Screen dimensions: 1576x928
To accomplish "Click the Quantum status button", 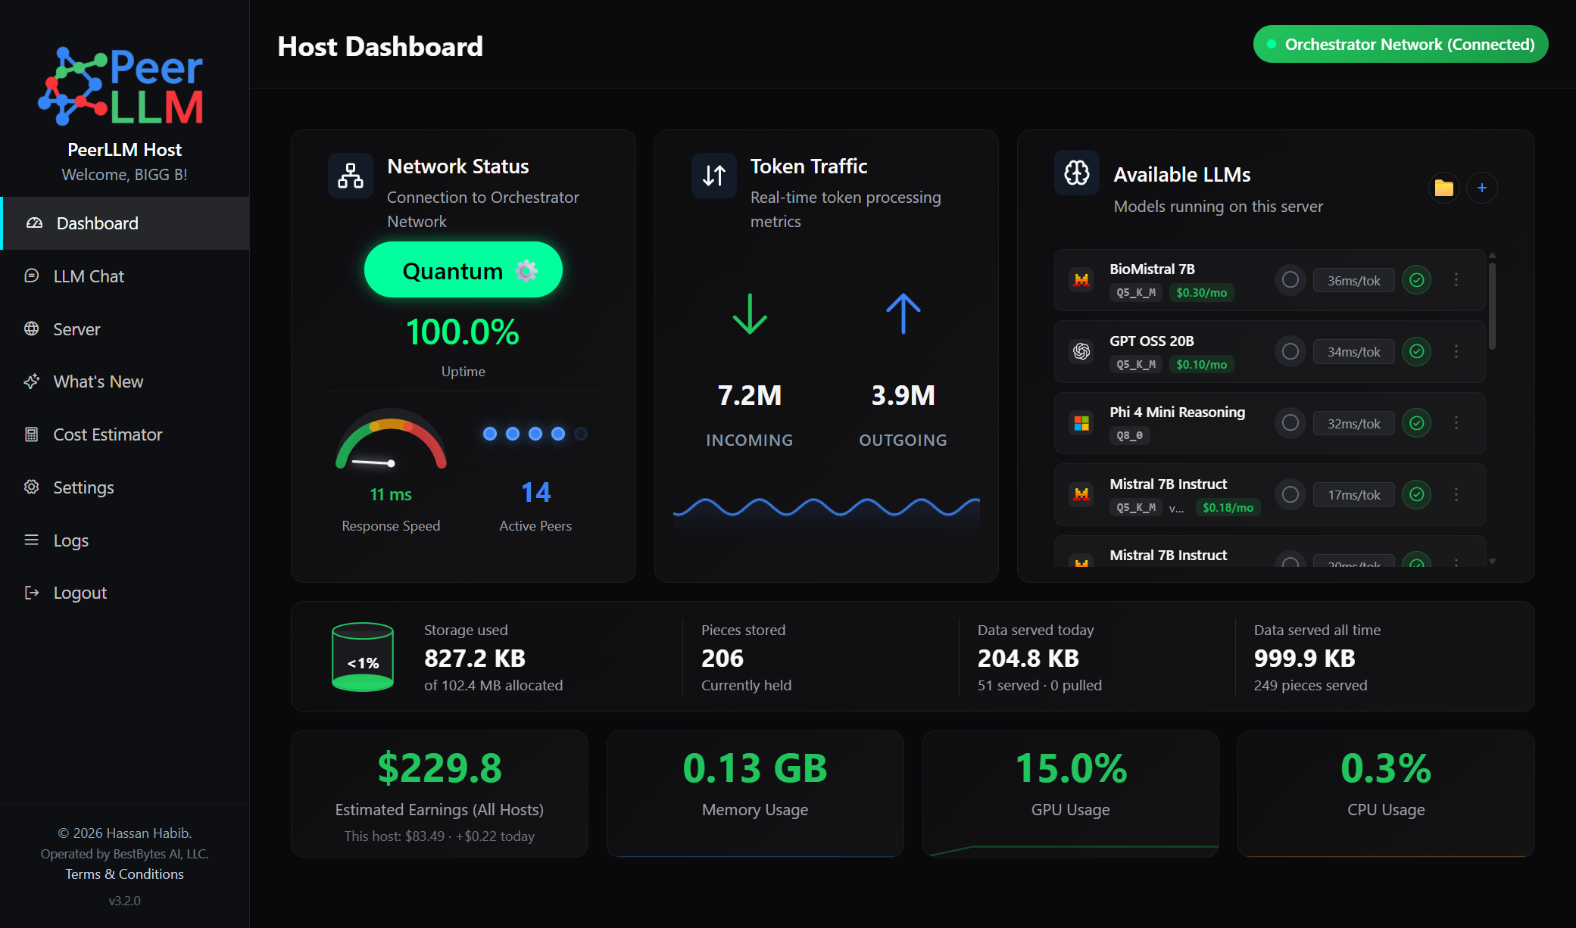I will [x=463, y=270].
